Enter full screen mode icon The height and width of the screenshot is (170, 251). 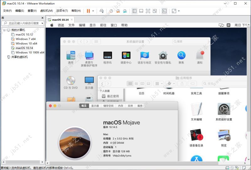(148, 11)
